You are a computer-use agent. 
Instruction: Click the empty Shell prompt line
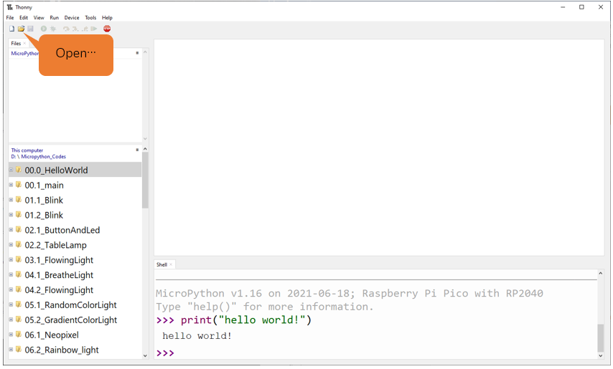point(376,353)
